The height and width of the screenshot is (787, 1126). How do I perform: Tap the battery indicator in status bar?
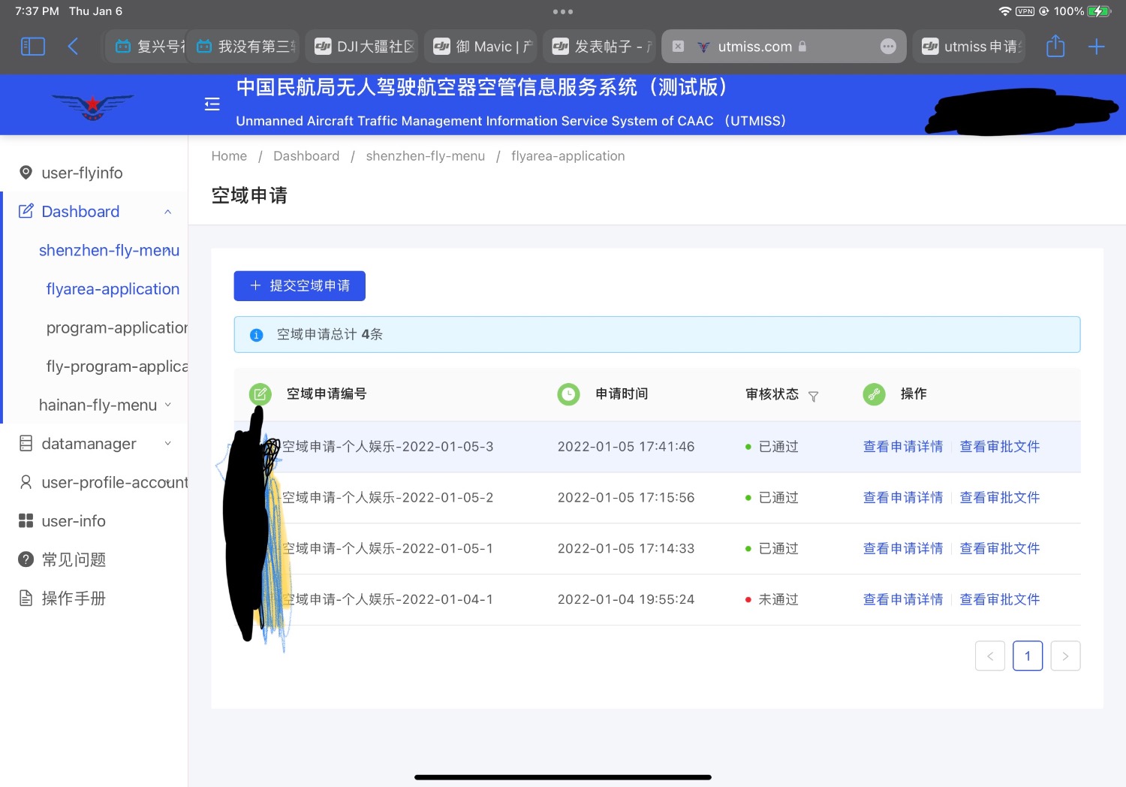coord(1099,11)
